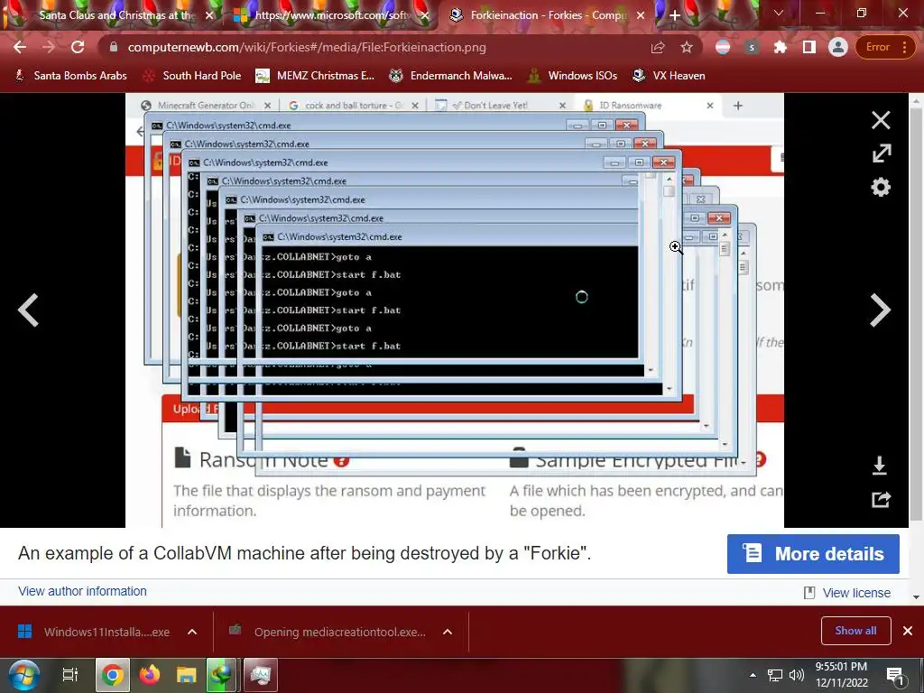Viewport: 924px width, 693px height.
Task: Close the microsoft.com tab
Action: [425, 15]
